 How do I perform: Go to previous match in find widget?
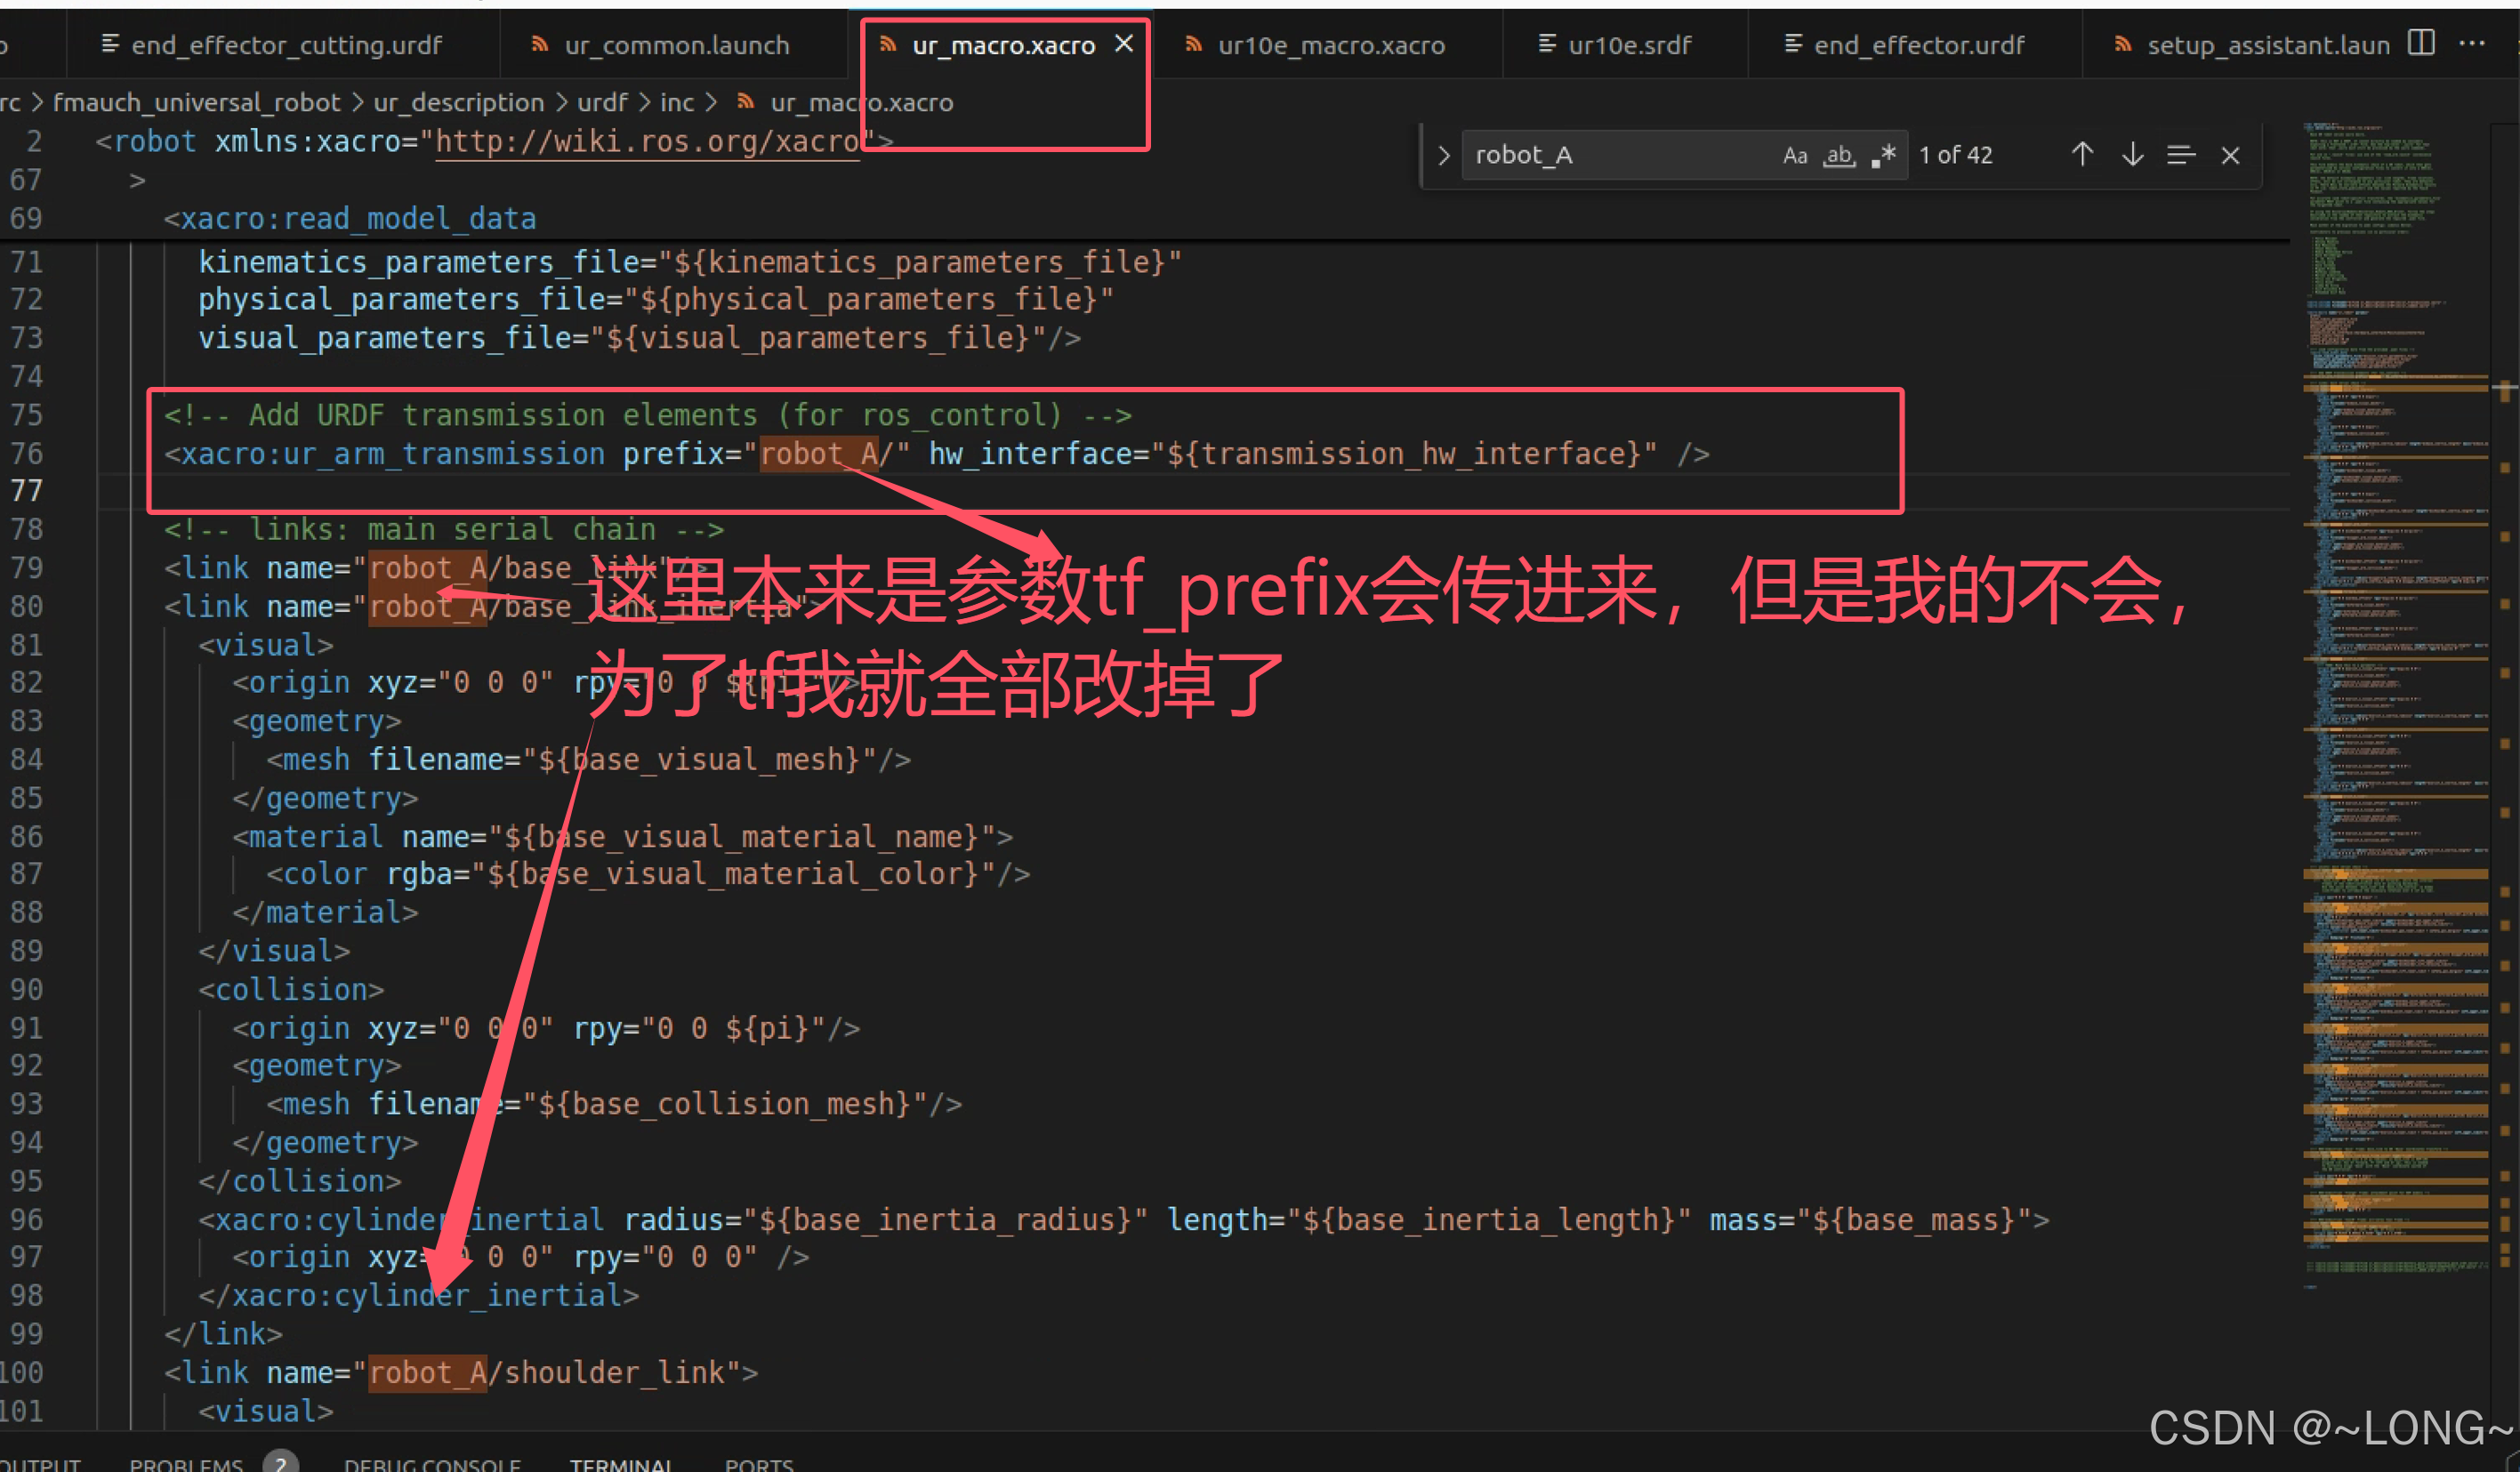tap(2082, 155)
